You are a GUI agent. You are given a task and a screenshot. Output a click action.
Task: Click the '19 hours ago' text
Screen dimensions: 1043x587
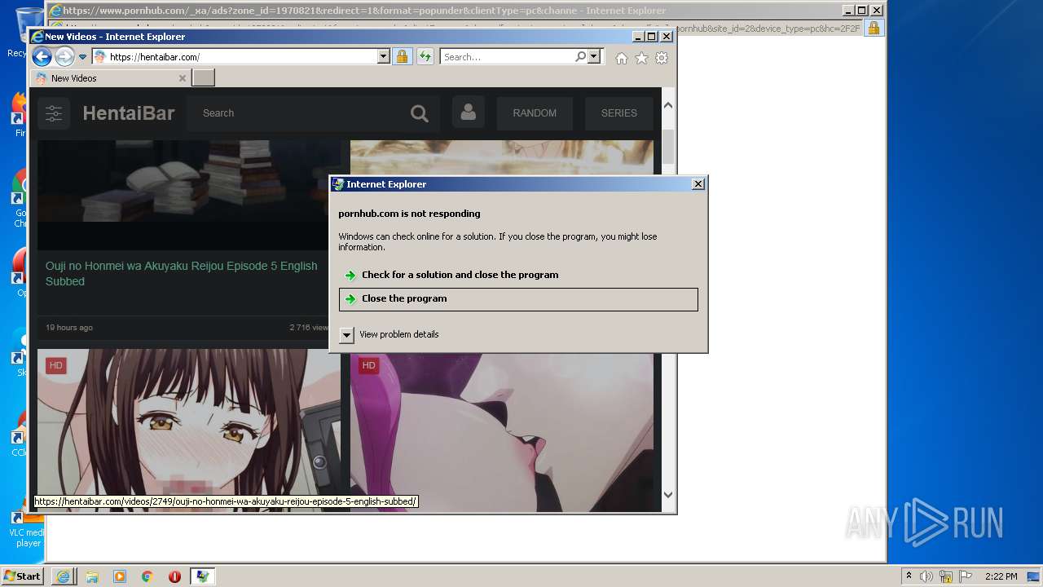pyautogui.click(x=69, y=328)
